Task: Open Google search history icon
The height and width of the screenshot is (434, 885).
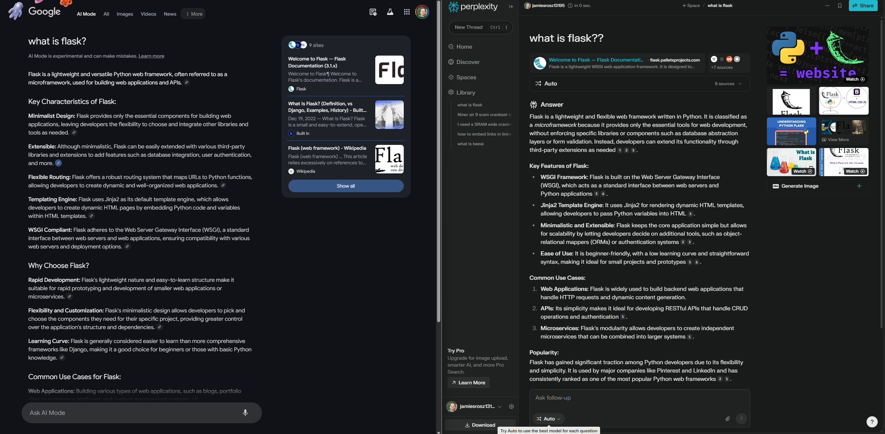Action: coord(373,12)
